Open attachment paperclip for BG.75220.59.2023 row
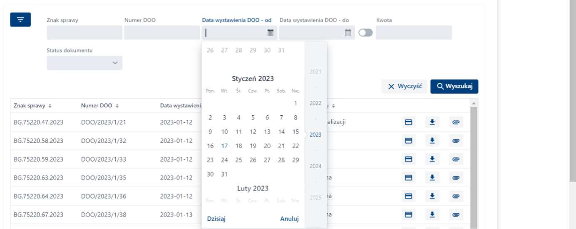This screenshot has width=576, height=229. point(456,159)
